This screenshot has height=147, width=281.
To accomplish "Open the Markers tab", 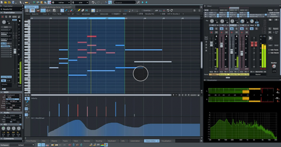I will click(x=87, y=141).
